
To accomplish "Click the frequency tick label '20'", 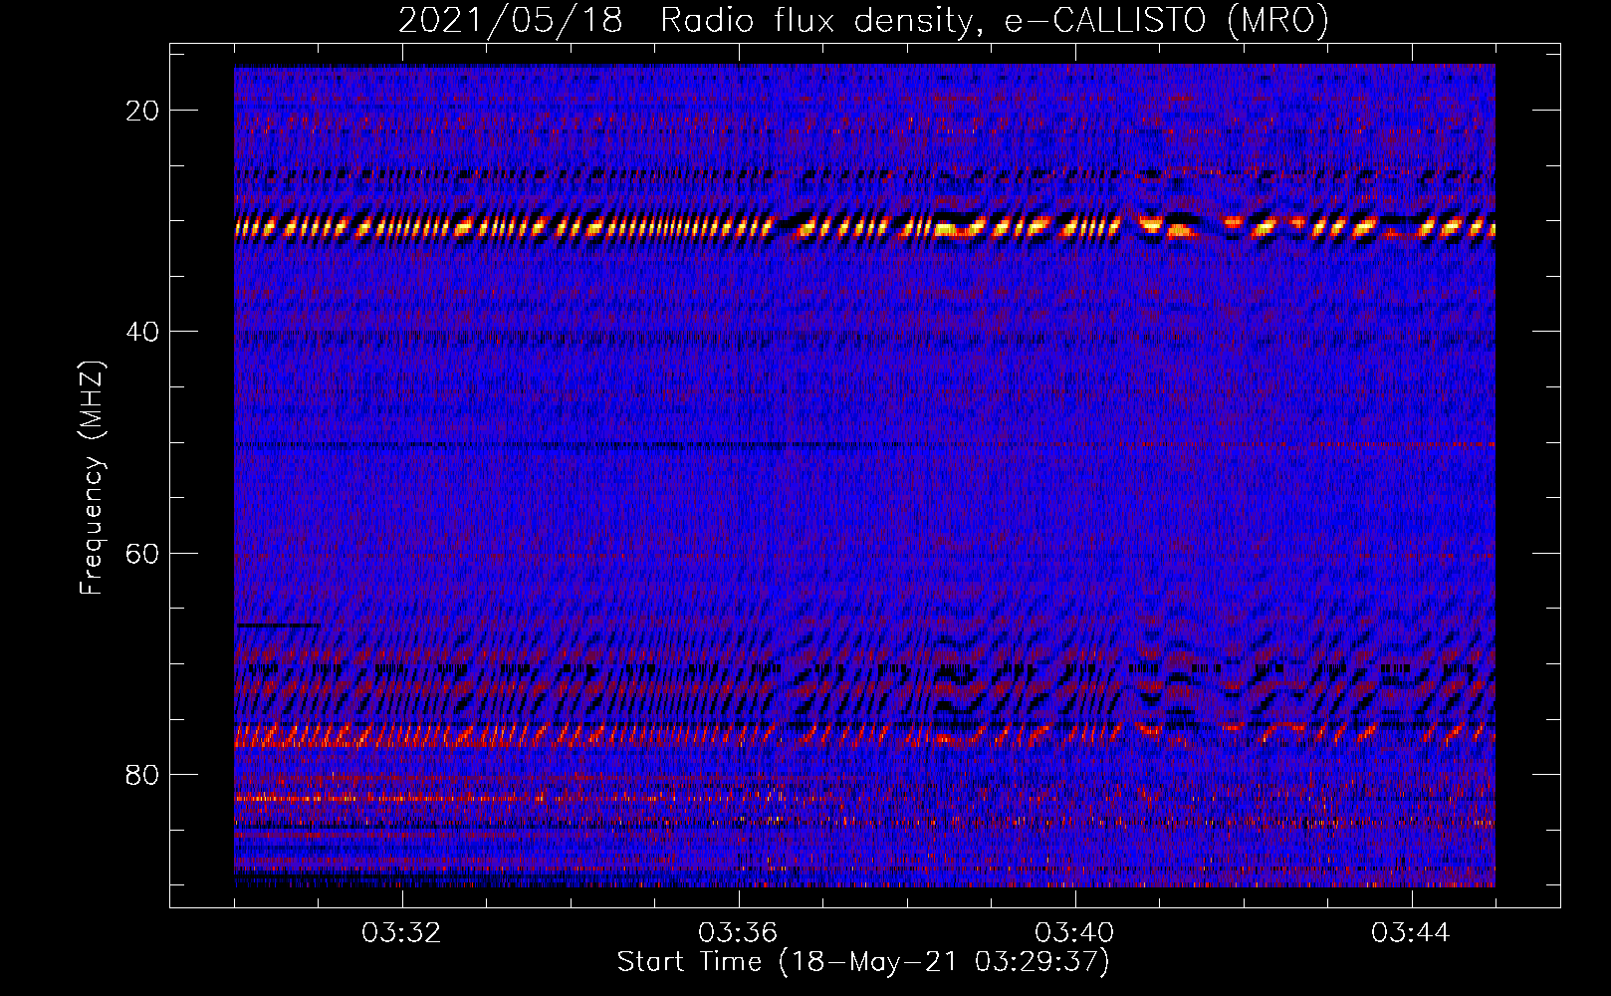I will point(142,111).
